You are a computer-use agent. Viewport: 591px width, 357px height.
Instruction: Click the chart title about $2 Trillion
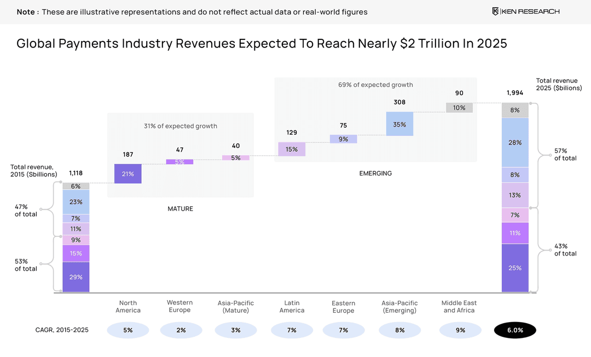[x=262, y=43]
